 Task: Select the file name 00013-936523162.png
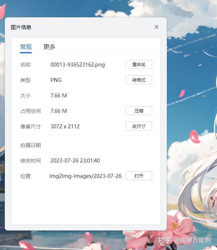[78, 65]
